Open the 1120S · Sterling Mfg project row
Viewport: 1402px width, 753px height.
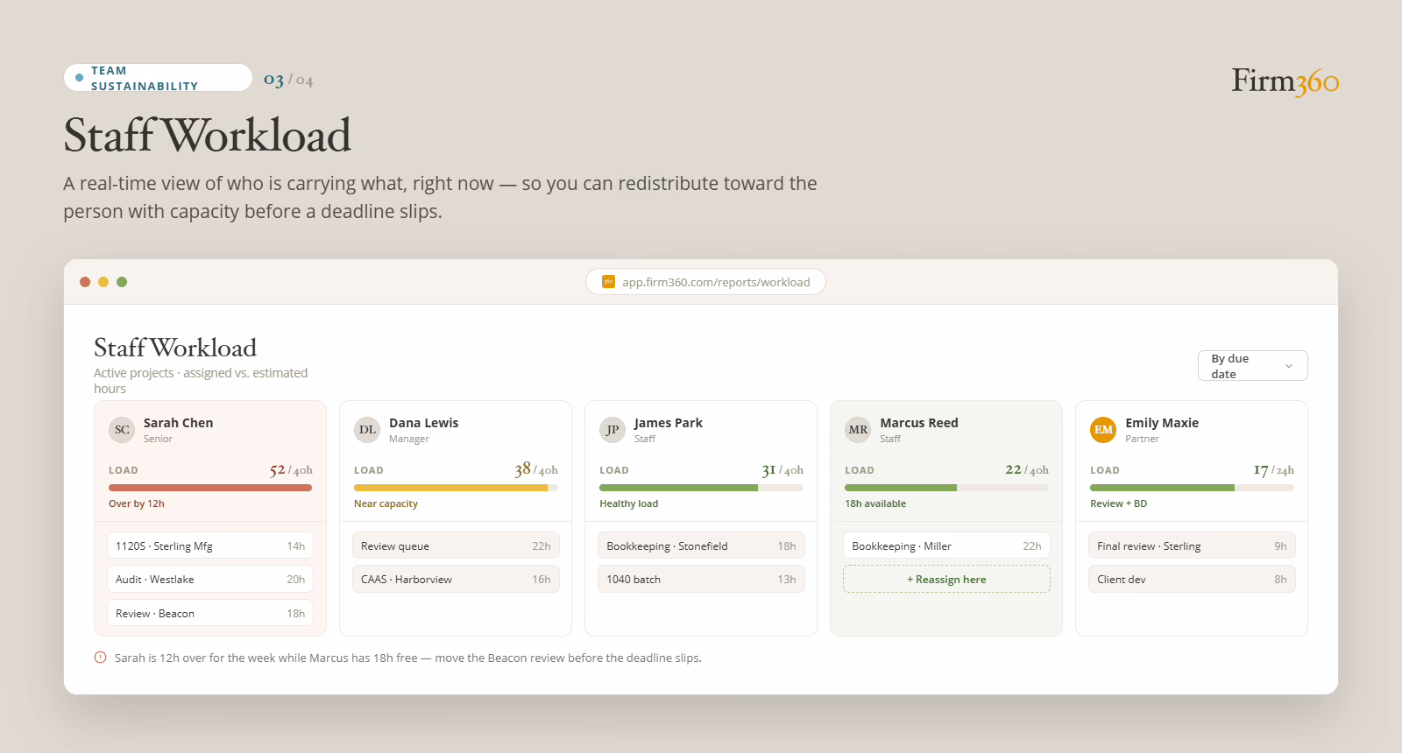point(210,545)
